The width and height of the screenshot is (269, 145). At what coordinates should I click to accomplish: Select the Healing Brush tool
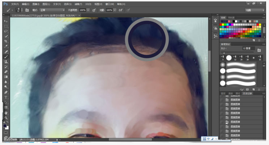coord(6,52)
